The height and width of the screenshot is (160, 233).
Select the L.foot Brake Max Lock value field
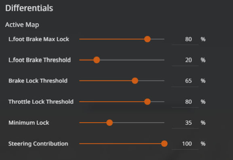pos(185,39)
